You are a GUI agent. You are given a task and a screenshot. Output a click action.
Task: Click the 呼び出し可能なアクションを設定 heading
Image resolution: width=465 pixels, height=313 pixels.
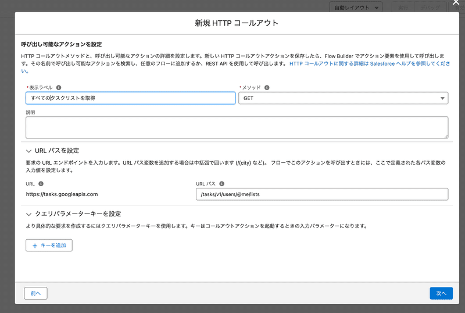pyautogui.click(x=62, y=44)
